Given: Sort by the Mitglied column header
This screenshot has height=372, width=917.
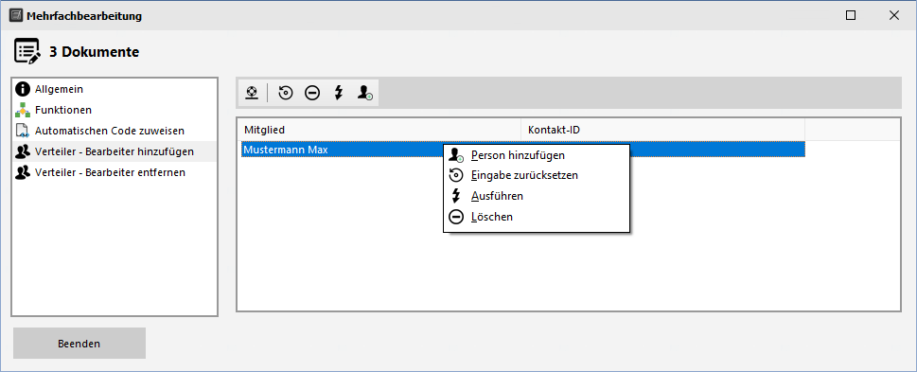Looking at the screenshot, I should [379, 130].
